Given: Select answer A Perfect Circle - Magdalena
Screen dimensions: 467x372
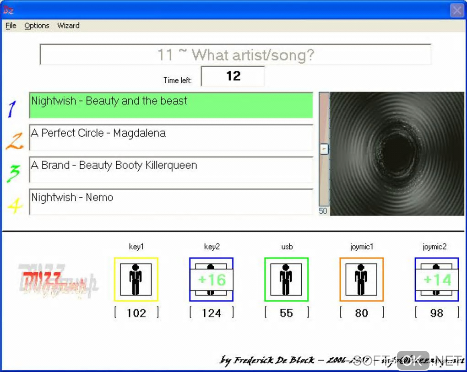Looking at the screenshot, I should (171, 137).
